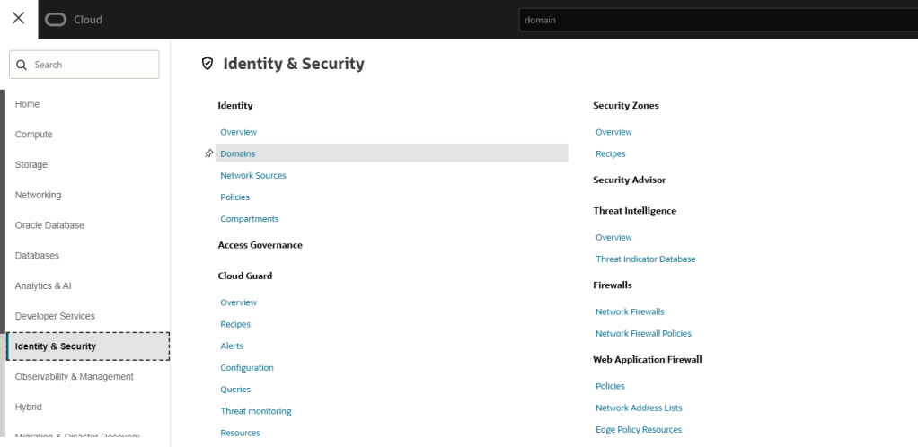Click the magnifier icon in menu search

(x=22, y=65)
